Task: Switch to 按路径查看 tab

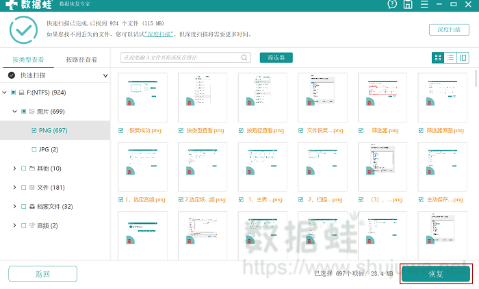Action: pyautogui.click(x=81, y=60)
